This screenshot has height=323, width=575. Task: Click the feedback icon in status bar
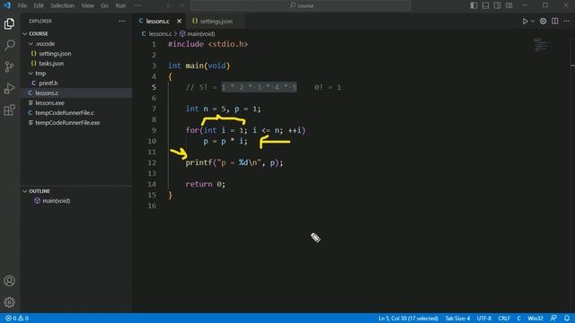coord(553,319)
